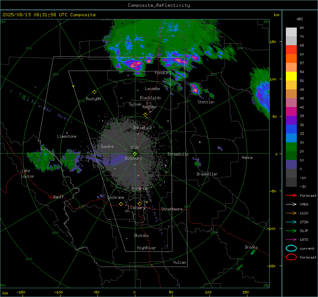Click the Composite_Reflectivity title

[x=159, y=5]
